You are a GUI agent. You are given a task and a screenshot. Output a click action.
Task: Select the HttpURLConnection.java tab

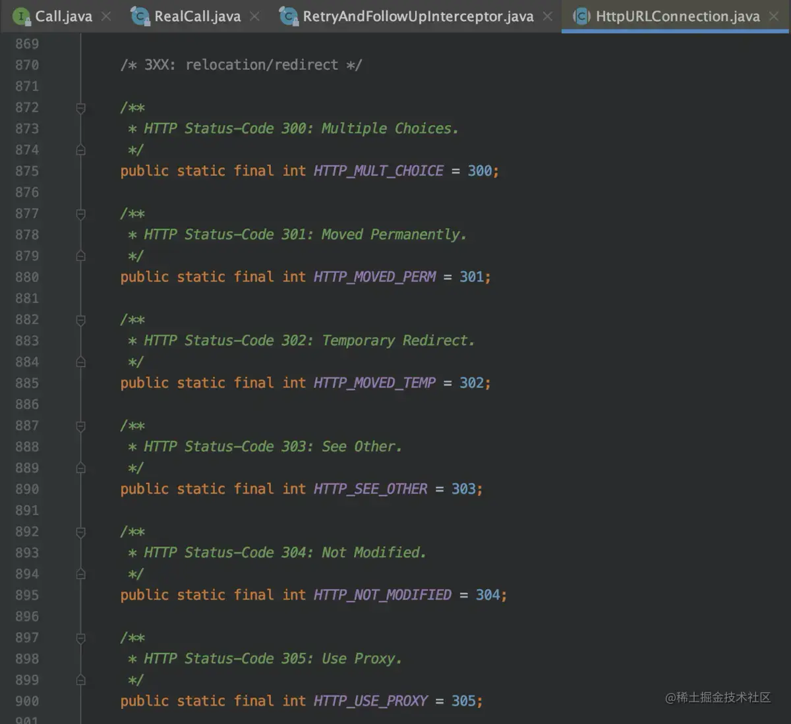(677, 16)
